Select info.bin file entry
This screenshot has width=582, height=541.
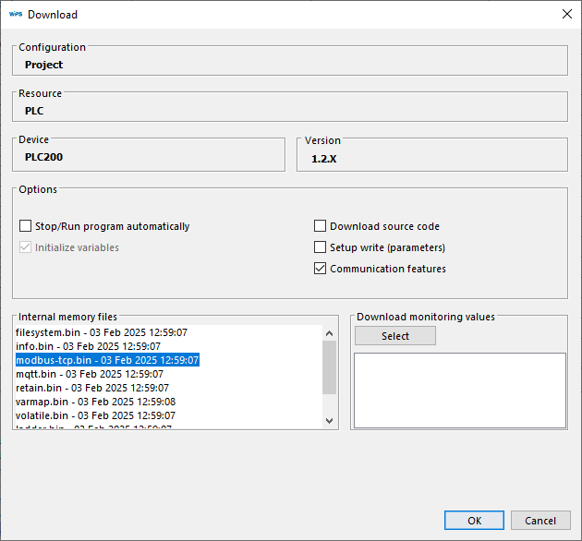89,346
